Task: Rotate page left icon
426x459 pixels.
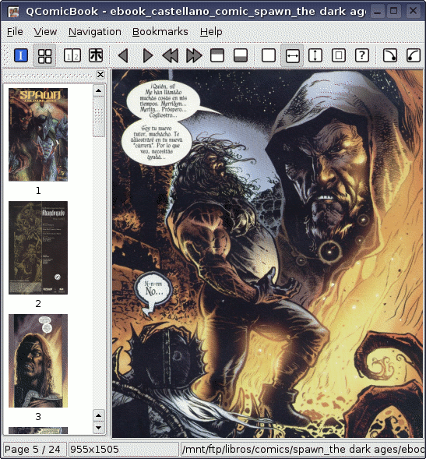Action: (414, 55)
